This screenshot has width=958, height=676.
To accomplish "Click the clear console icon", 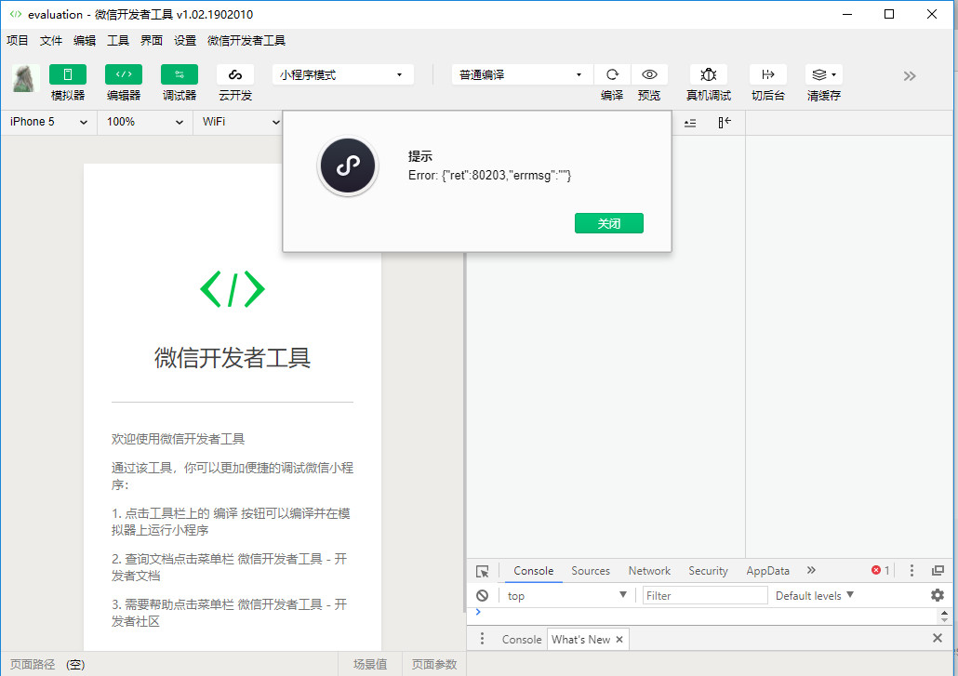I will tap(483, 595).
